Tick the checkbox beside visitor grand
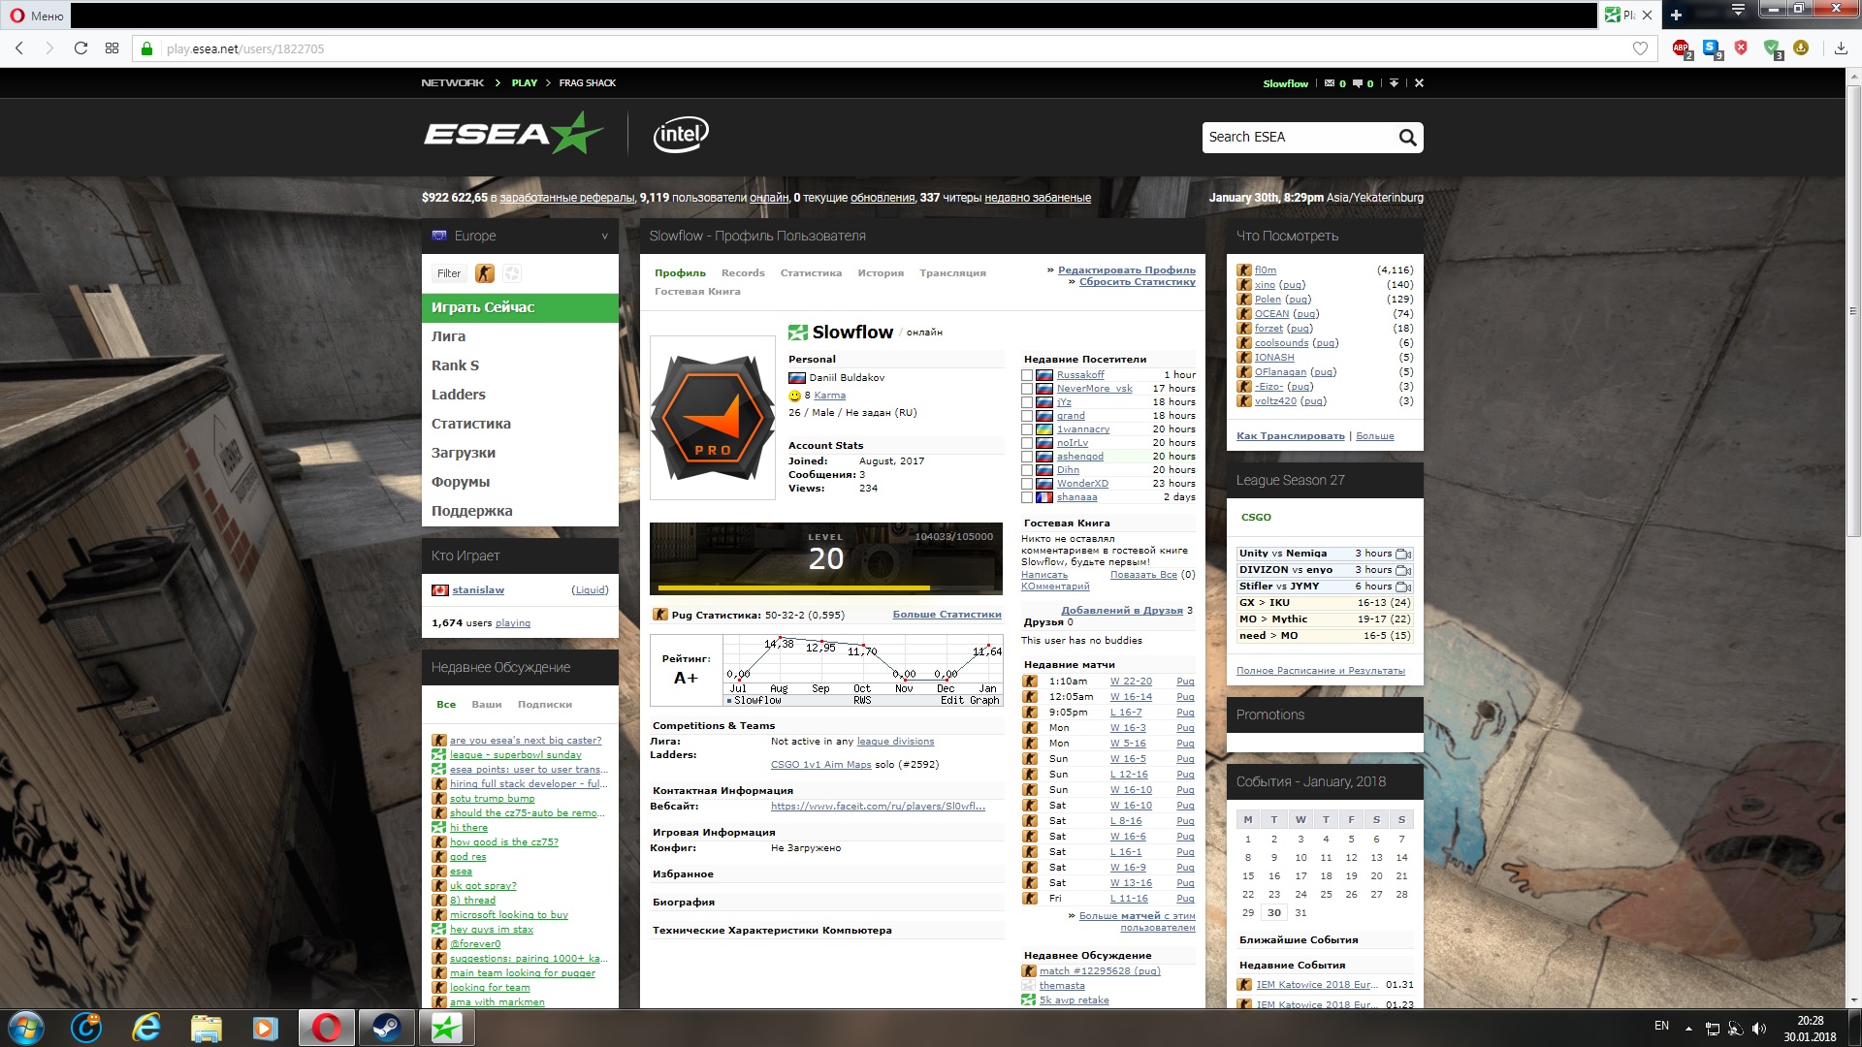 1027,416
